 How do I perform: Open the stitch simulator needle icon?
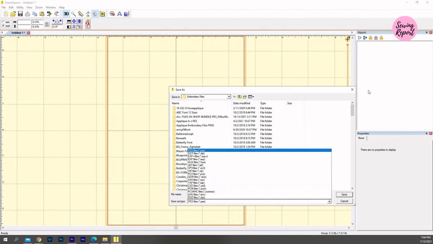(88, 14)
